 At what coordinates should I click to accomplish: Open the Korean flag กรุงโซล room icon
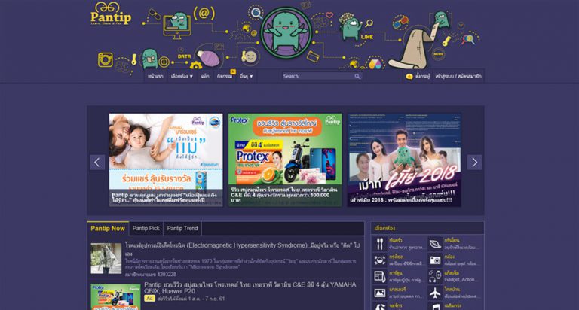point(380,260)
